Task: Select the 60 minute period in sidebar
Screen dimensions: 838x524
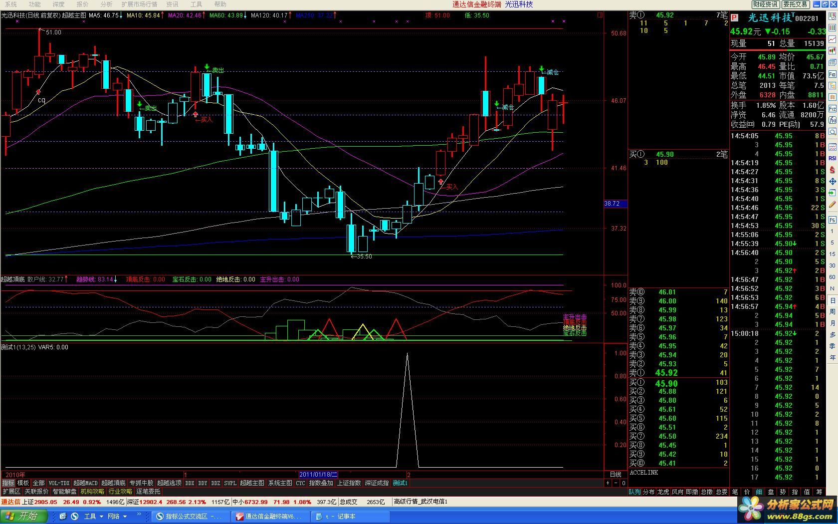Action: point(833,277)
